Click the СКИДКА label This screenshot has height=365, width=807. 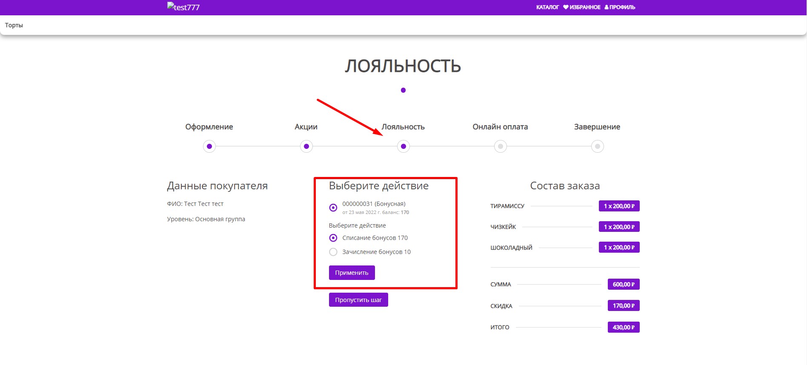click(x=501, y=306)
